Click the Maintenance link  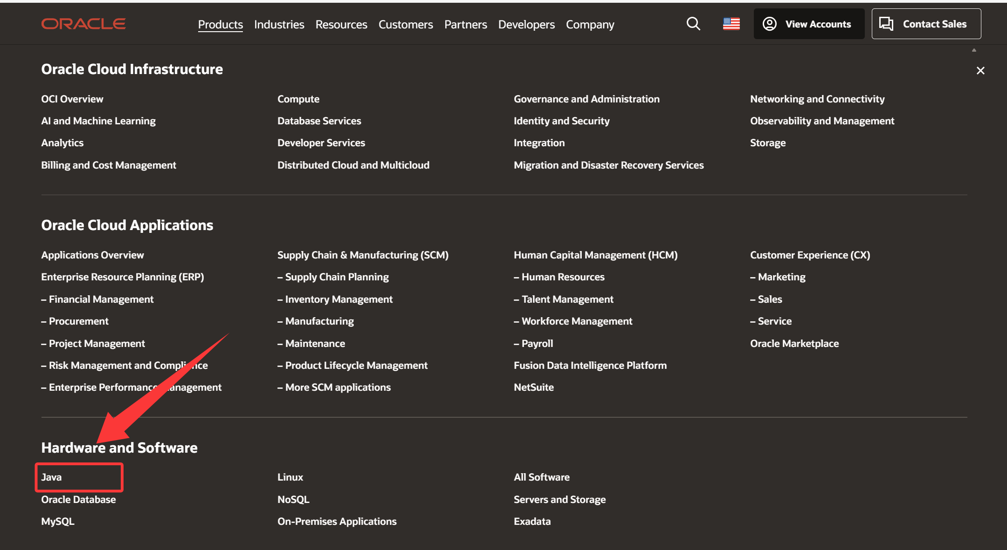tap(311, 343)
